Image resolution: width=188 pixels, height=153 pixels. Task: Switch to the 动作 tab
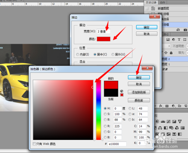point(162,3)
